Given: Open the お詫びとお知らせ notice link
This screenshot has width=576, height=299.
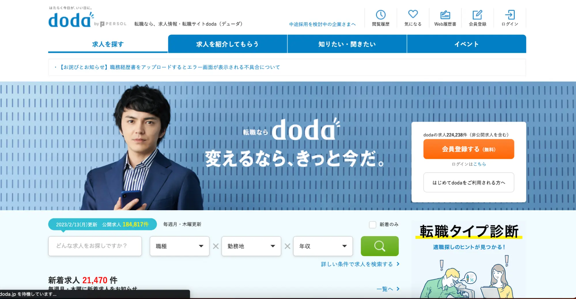Looking at the screenshot, I should pyautogui.click(x=169, y=67).
